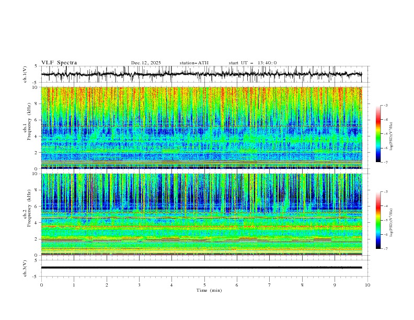Click the ch.1 spectrogram panel

(x=201, y=128)
